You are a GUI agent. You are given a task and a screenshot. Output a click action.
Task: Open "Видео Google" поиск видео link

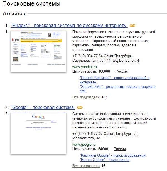click(x=104, y=160)
